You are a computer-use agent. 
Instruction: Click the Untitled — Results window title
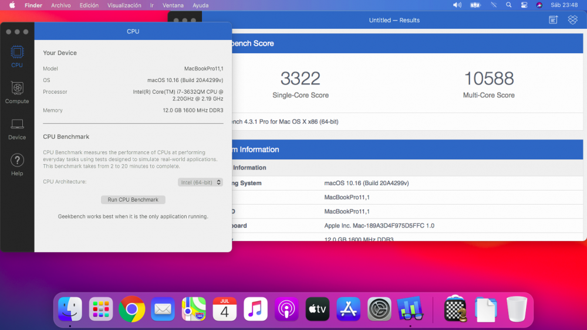tap(394, 20)
